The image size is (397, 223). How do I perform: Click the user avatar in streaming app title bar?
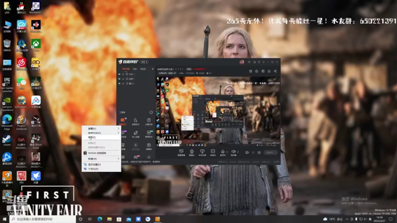242,62
